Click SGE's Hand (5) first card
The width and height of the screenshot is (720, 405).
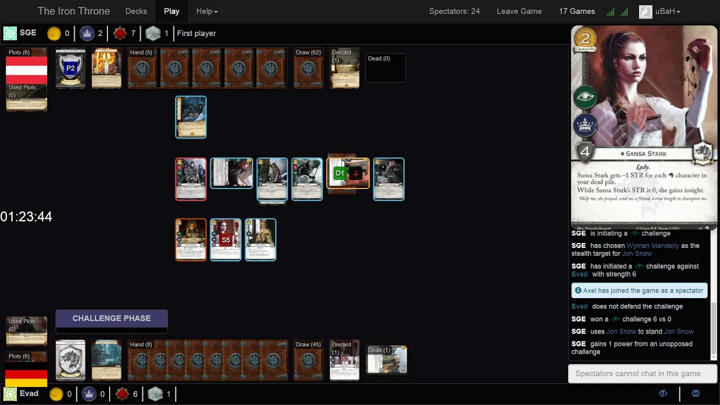tap(142, 69)
